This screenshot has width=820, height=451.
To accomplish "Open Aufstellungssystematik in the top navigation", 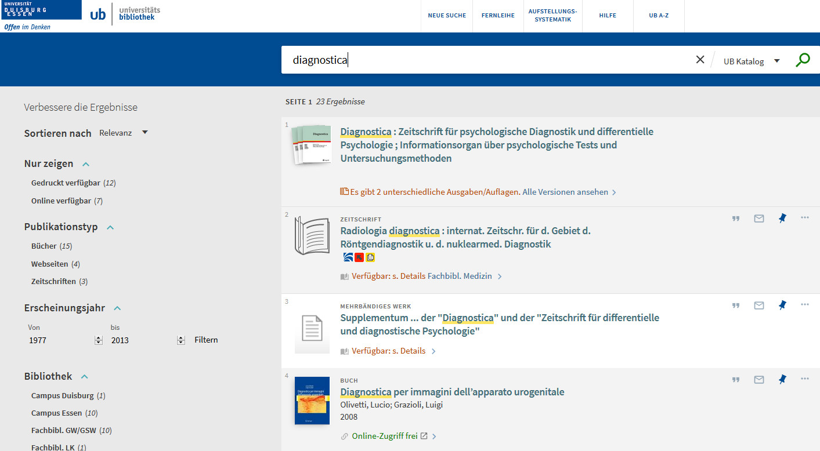I will [552, 16].
